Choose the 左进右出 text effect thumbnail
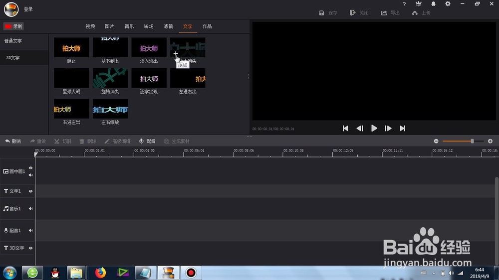The height and width of the screenshot is (280, 499). (x=188, y=78)
